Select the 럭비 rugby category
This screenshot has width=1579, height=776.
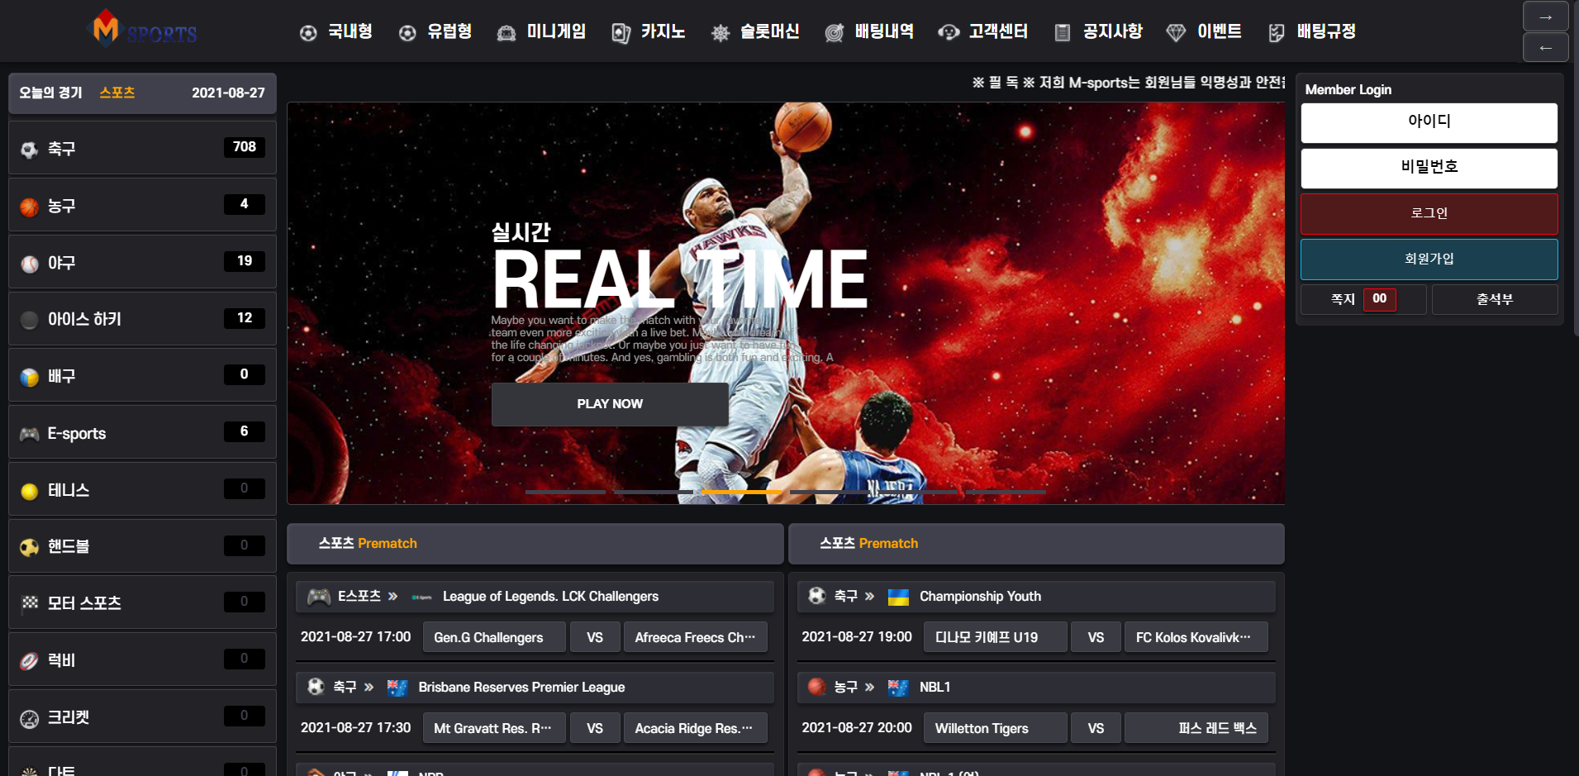[x=142, y=659]
